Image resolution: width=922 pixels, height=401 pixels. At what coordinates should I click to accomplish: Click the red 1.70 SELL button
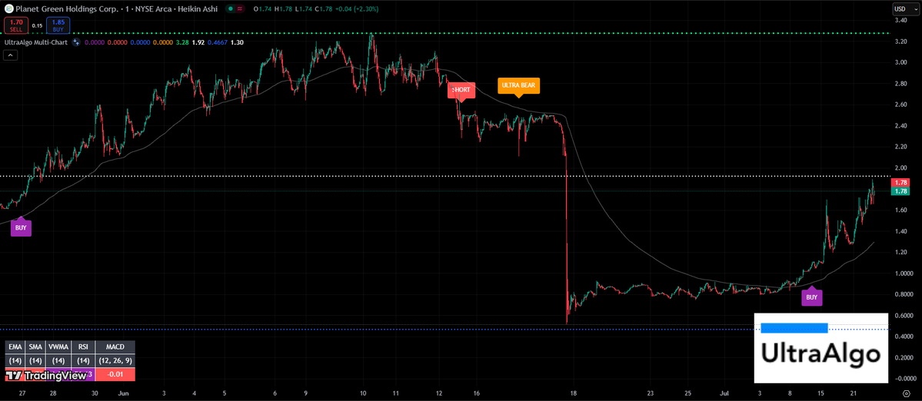click(x=16, y=26)
